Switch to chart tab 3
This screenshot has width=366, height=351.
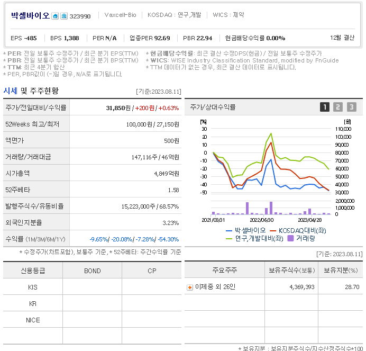point(351,107)
